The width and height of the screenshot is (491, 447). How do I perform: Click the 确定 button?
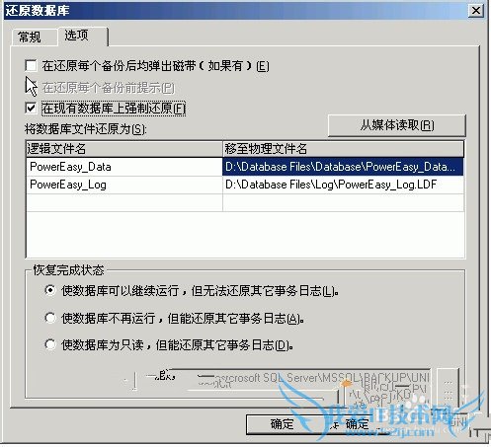pos(283,424)
